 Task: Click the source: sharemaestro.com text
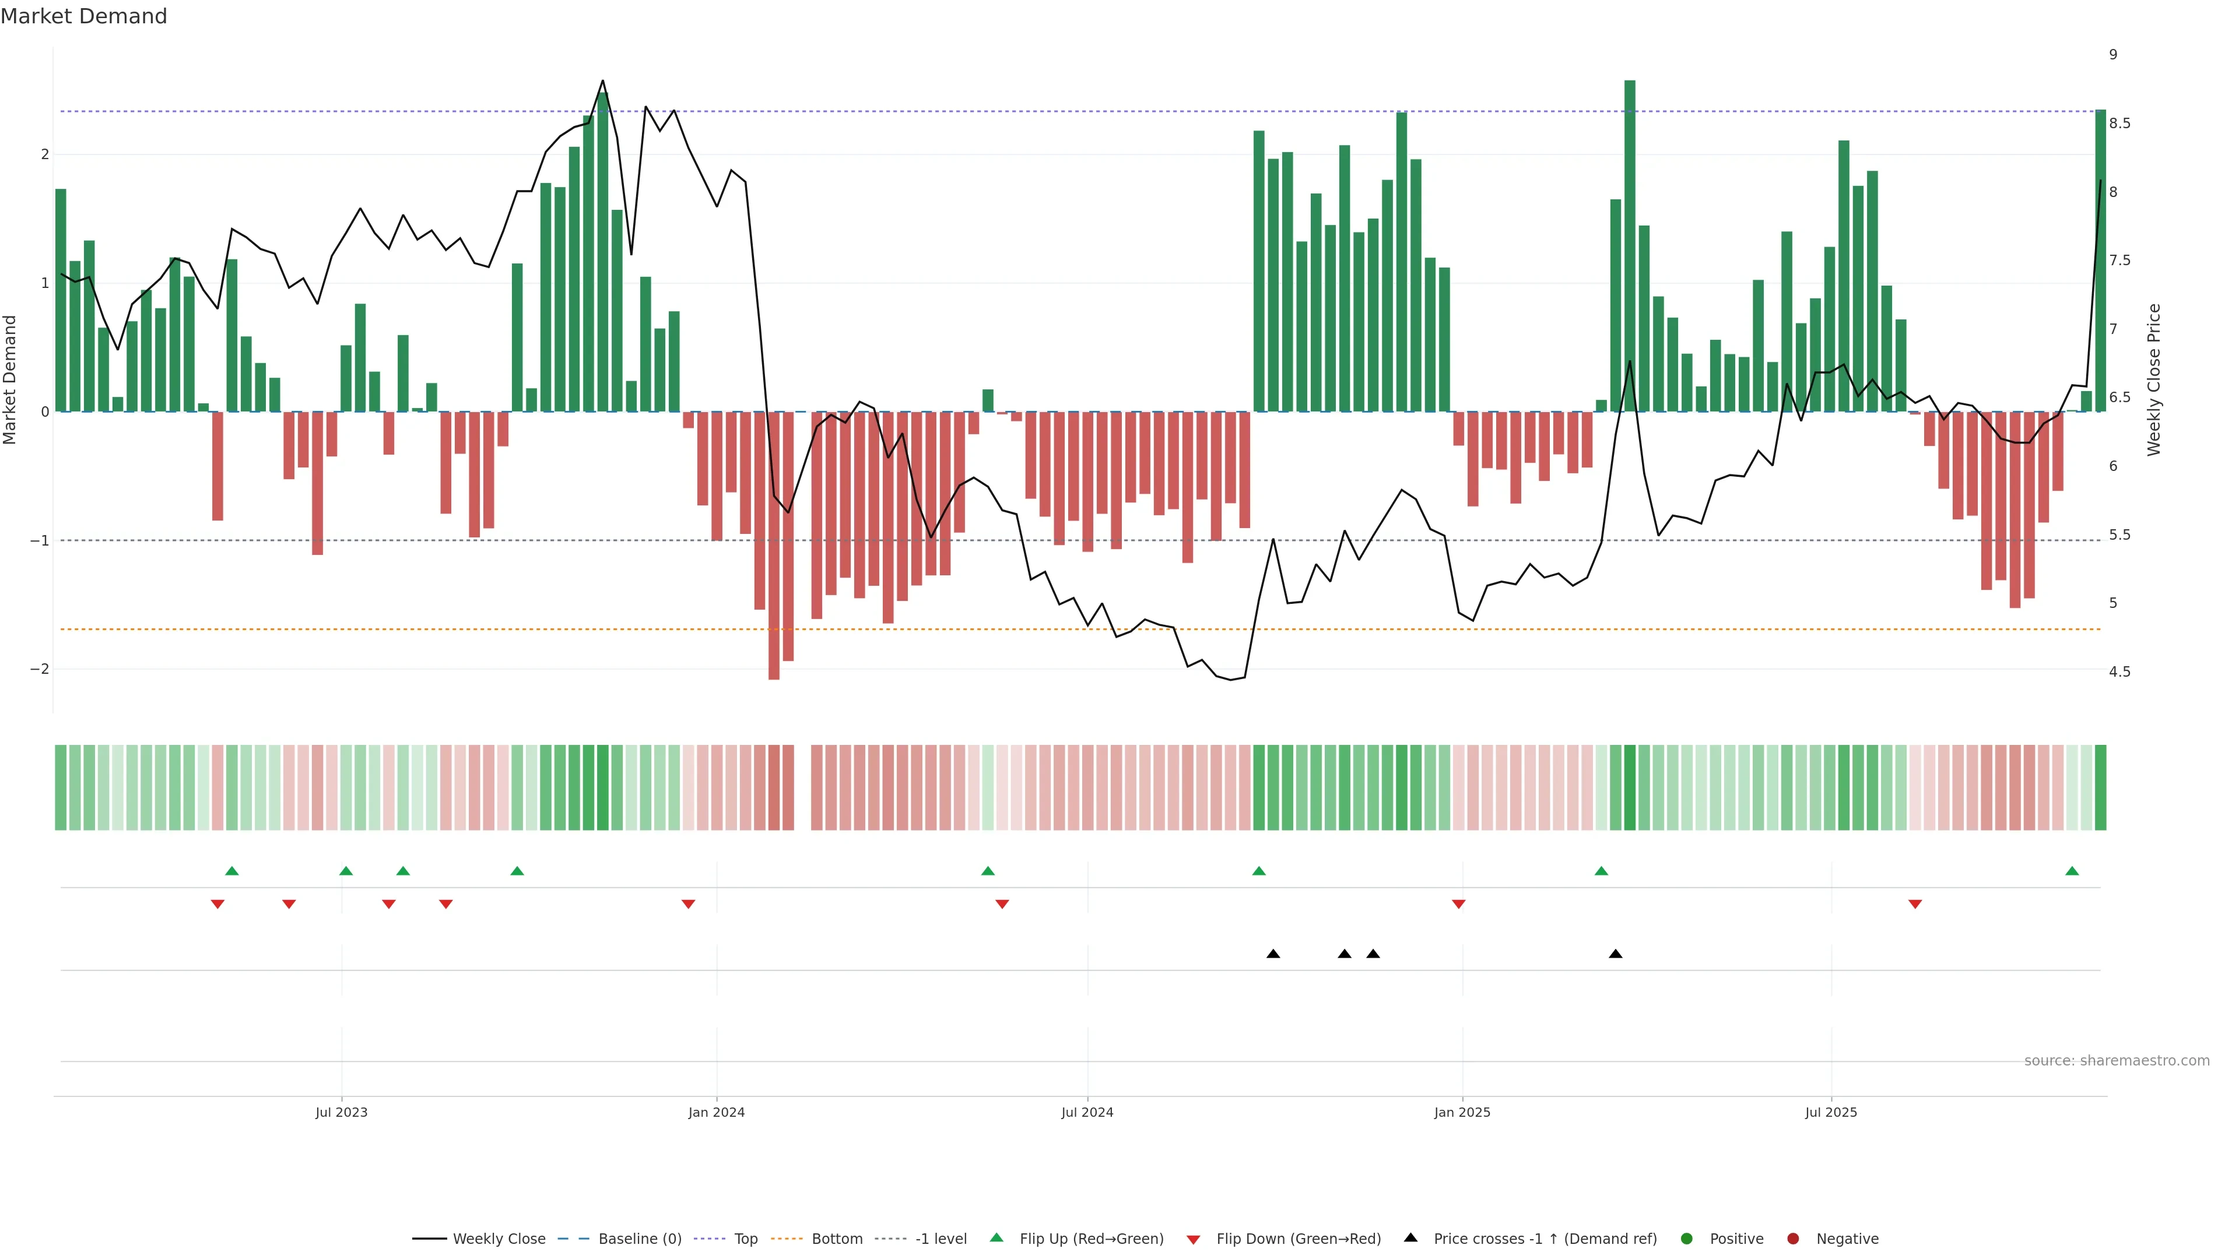2117,1061
